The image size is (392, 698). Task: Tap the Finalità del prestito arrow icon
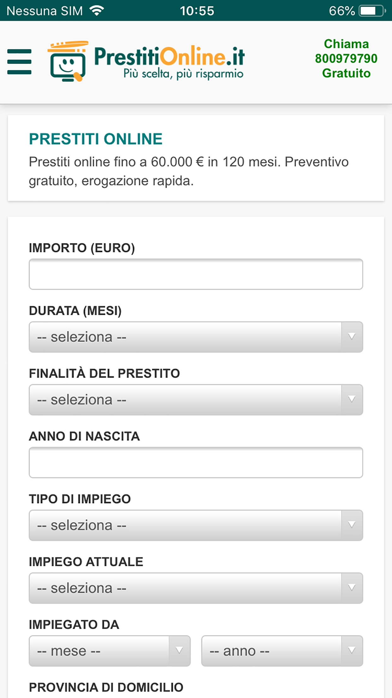click(352, 400)
